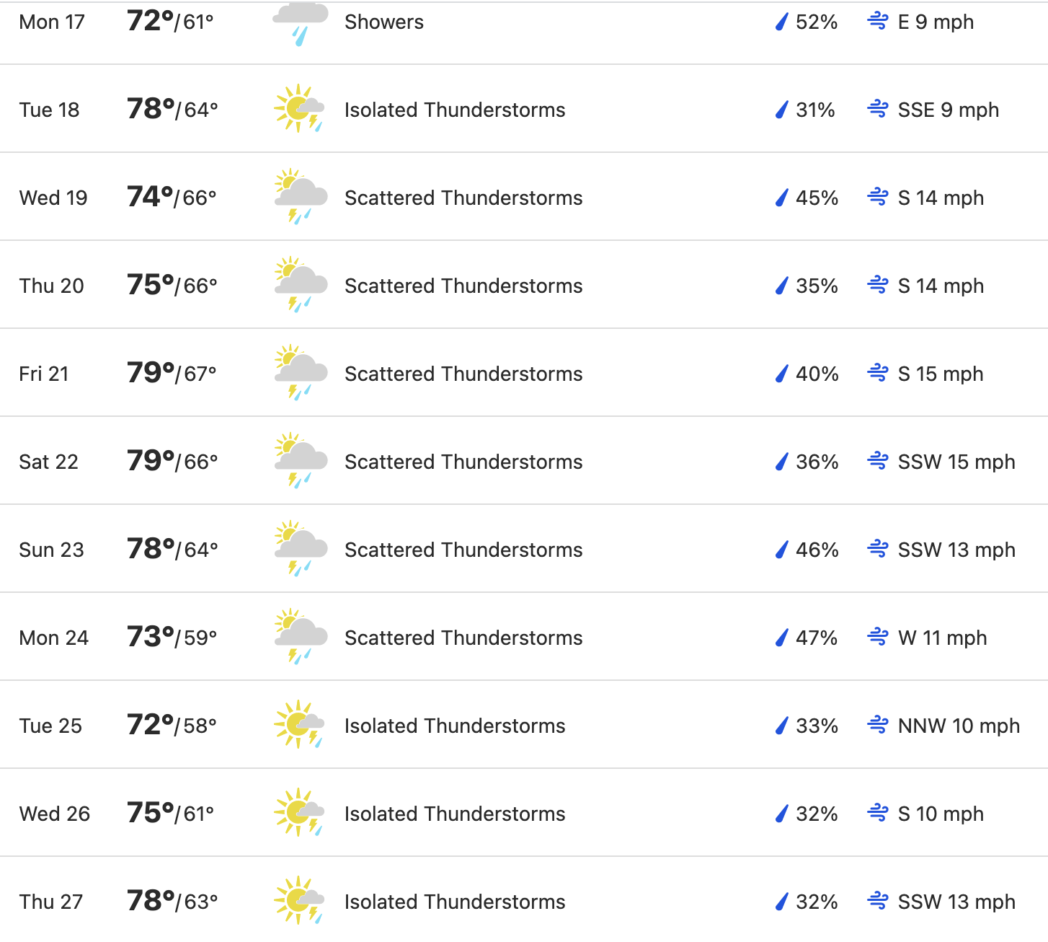Screen dimensions: 1048x942
Task: Click Scattered Thunderstorms text for Wed 19
Action: pyautogui.click(x=463, y=198)
